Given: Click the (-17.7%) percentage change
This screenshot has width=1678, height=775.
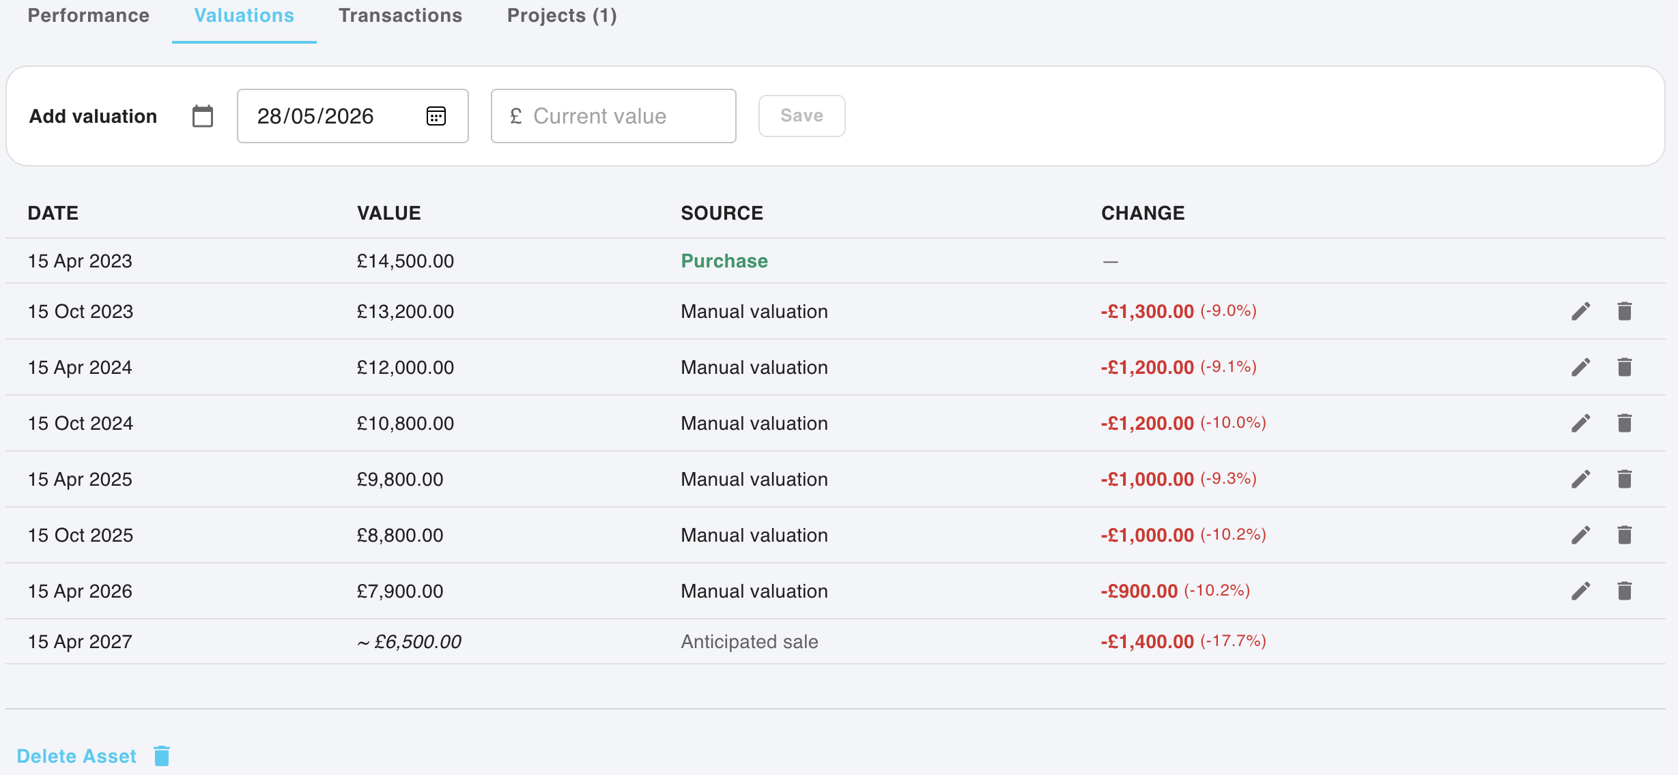Looking at the screenshot, I should 1234,641.
